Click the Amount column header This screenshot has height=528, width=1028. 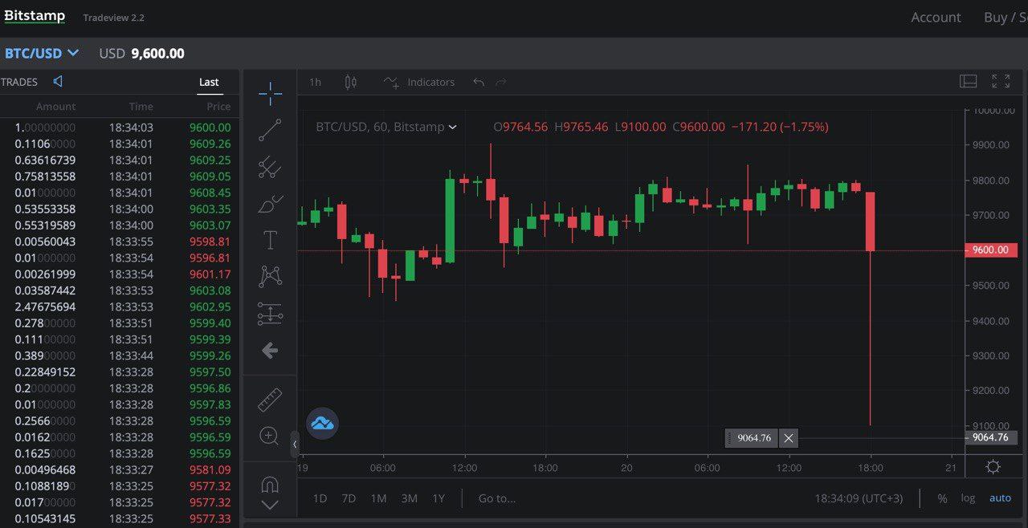click(x=55, y=106)
